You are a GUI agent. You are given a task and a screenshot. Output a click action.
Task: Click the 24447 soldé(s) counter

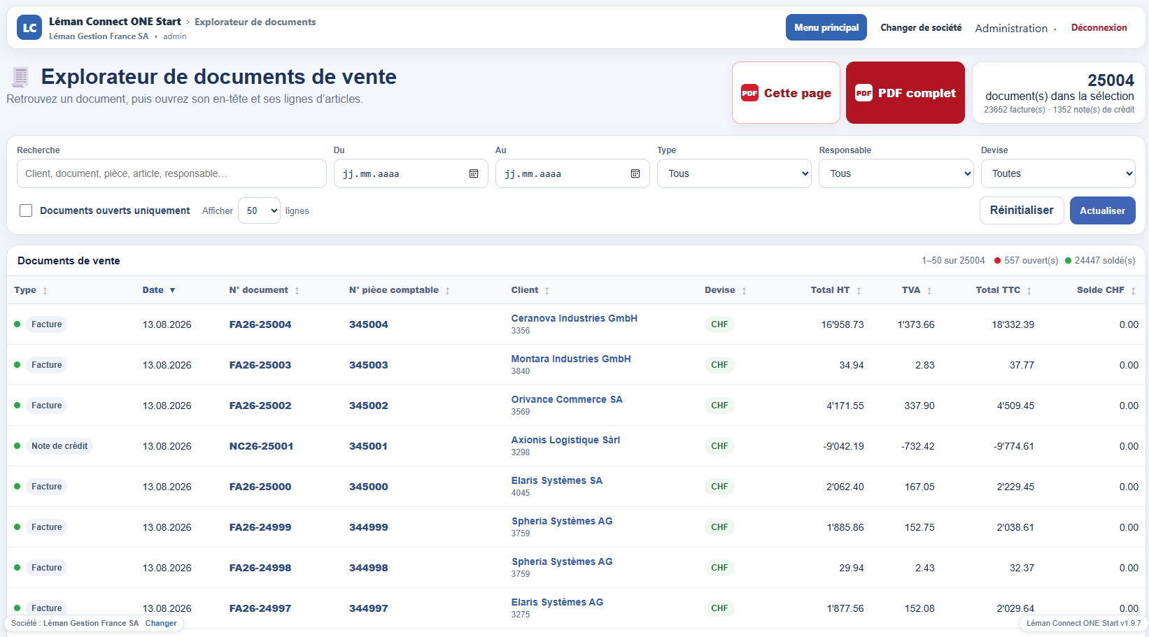[x=1100, y=260]
